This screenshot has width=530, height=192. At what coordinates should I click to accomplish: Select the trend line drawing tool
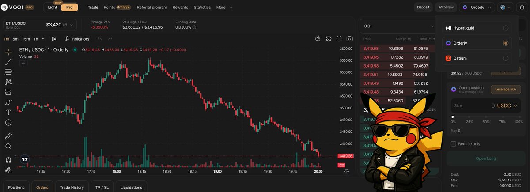(x=8, y=62)
